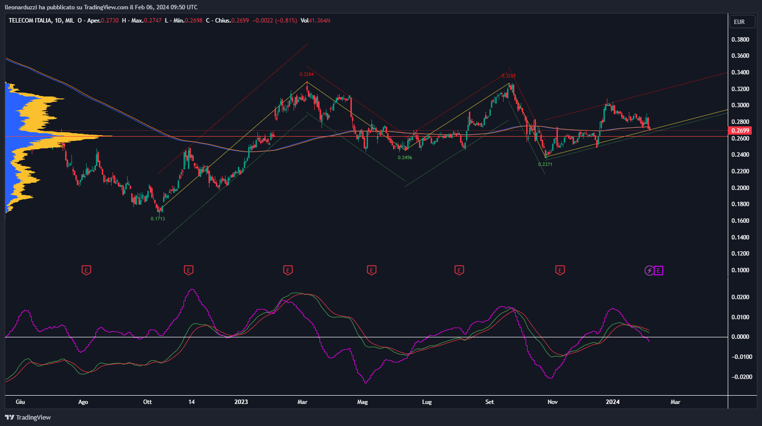Click the 0.1000 price axis label
Image resolution: width=762 pixels, height=426 pixels.
click(740, 270)
